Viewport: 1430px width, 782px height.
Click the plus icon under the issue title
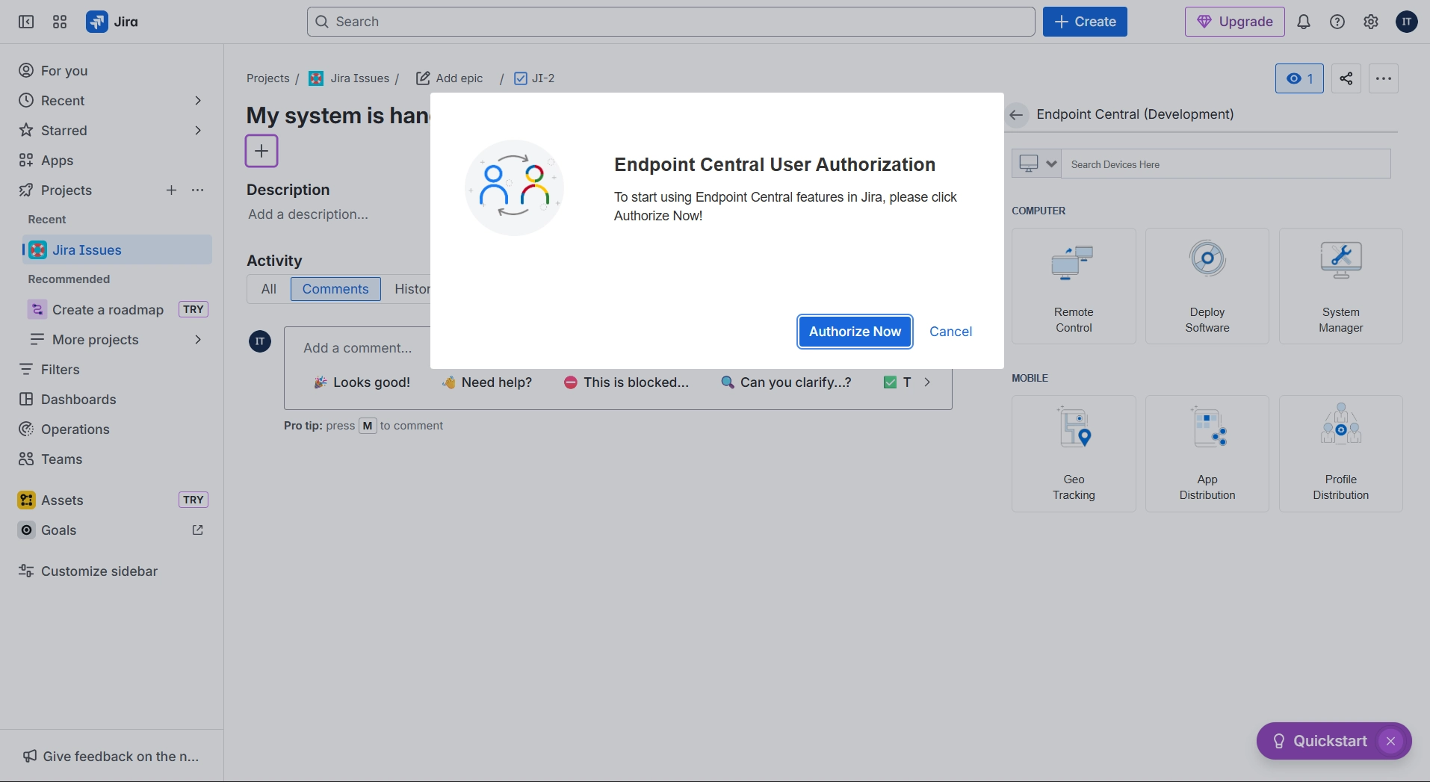pos(261,151)
